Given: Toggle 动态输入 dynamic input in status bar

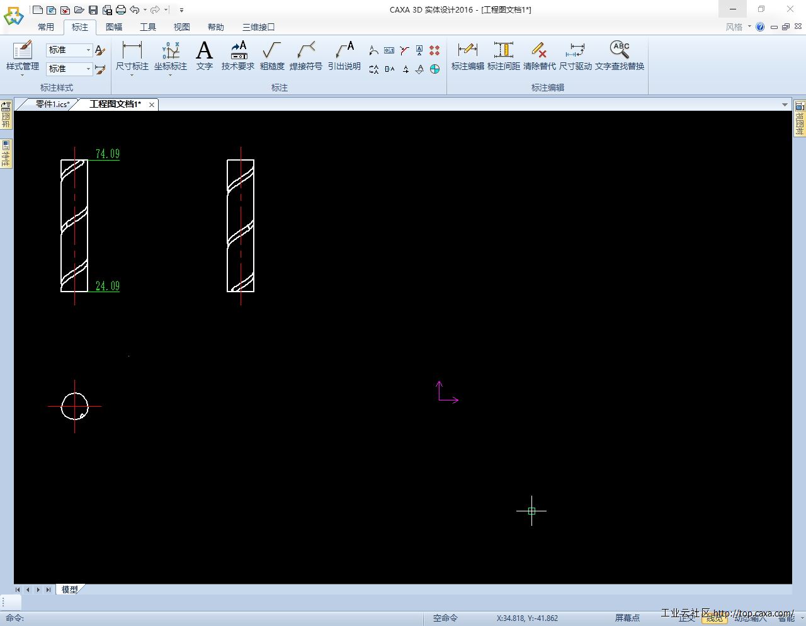Looking at the screenshot, I should (x=750, y=618).
